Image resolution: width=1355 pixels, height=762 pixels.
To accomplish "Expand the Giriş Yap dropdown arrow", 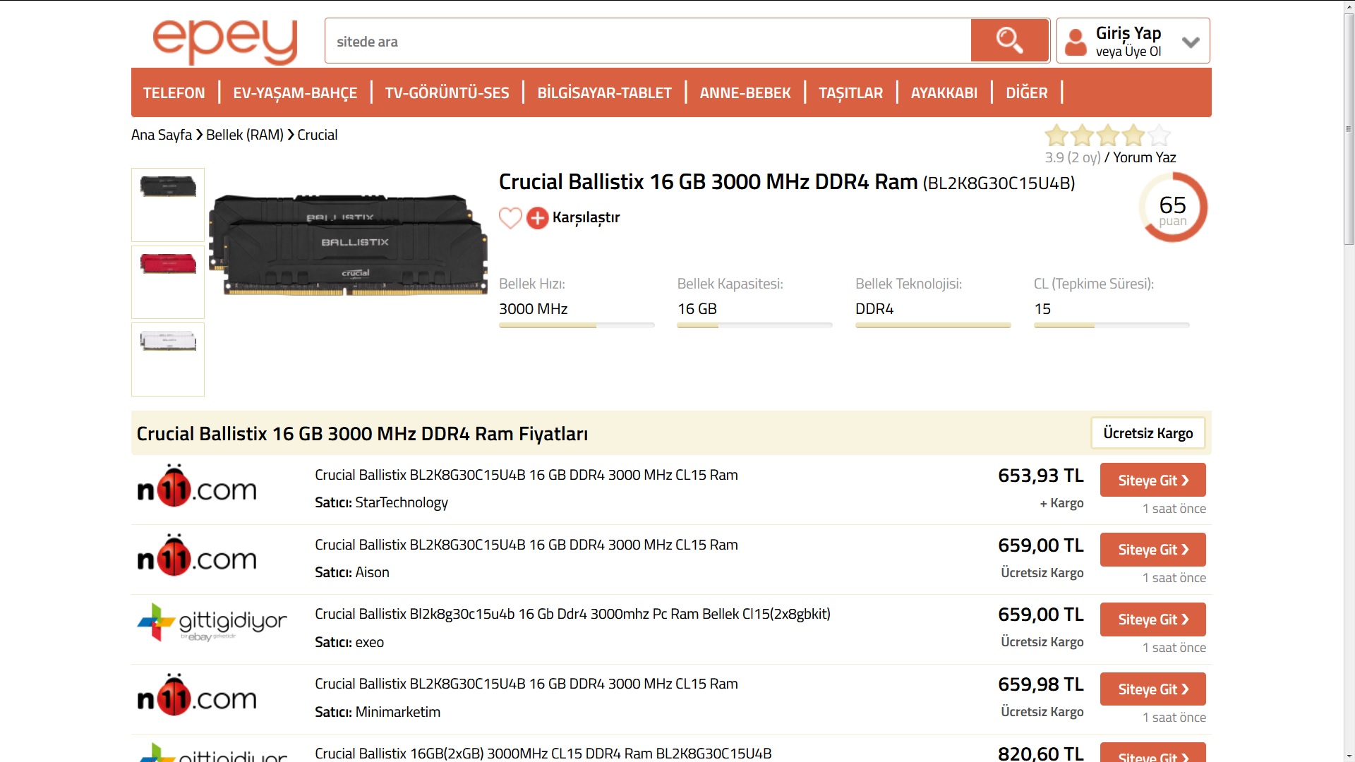I will coord(1191,42).
